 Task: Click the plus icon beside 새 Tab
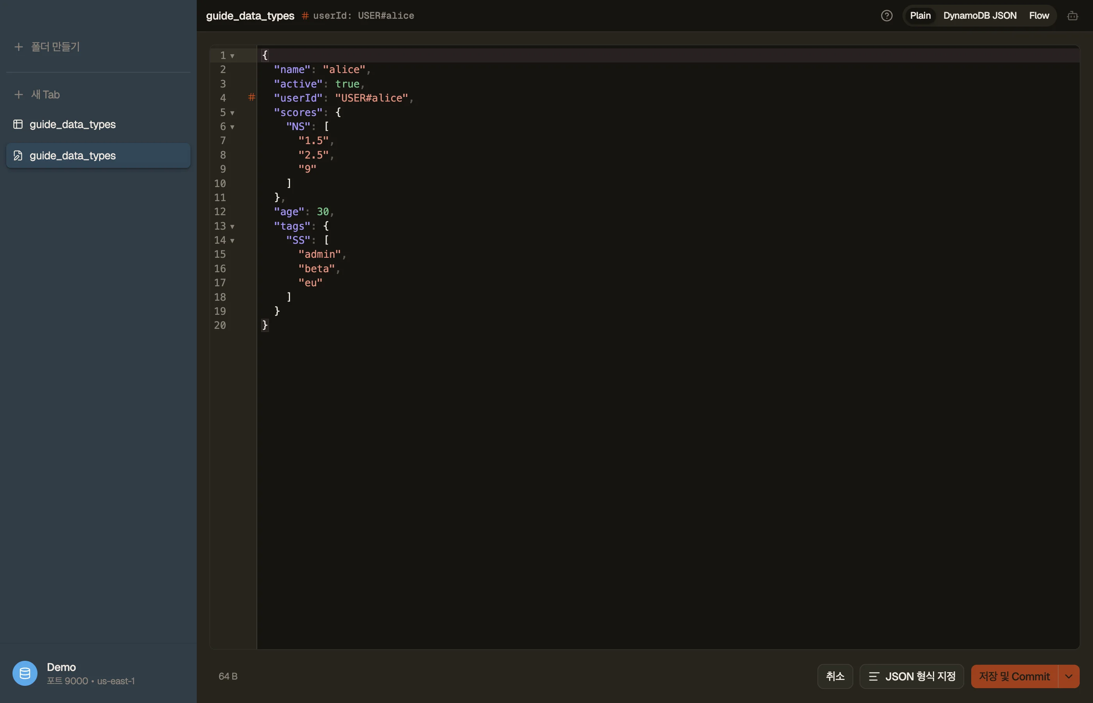click(19, 95)
